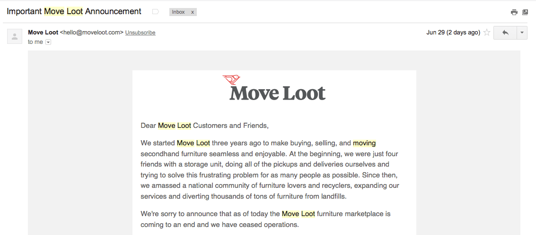Viewport: 536px width, 235px height.
Task: Star the Move Loot email
Action: click(486, 33)
